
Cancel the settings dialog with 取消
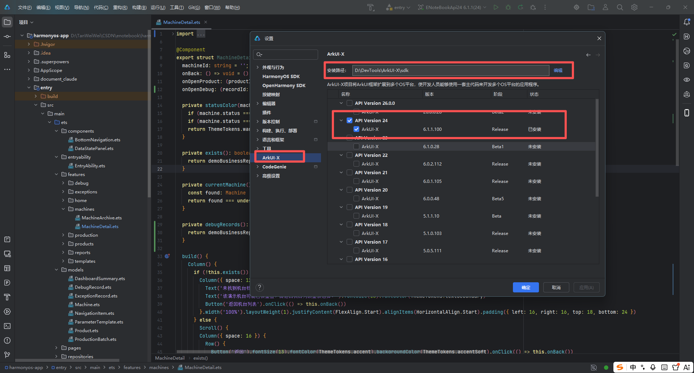pyautogui.click(x=556, y=287)
